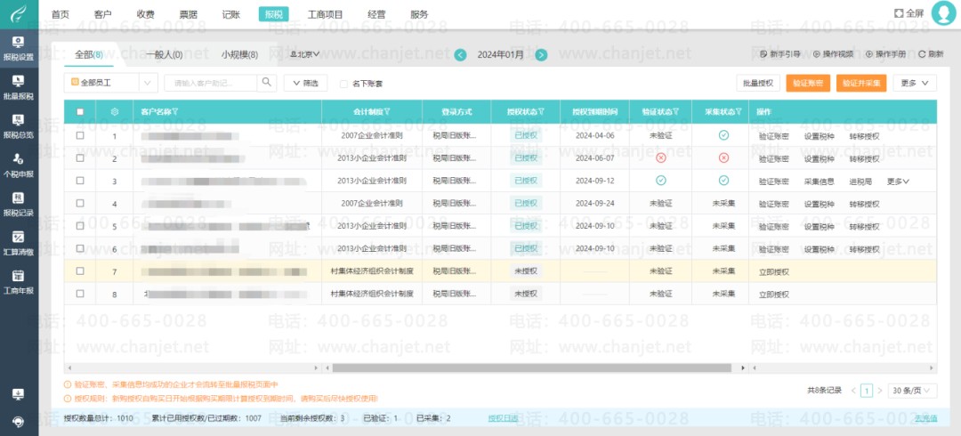The image size is (961, 436).
Task: Go to next month with right arrow
Action: point(541,54)
